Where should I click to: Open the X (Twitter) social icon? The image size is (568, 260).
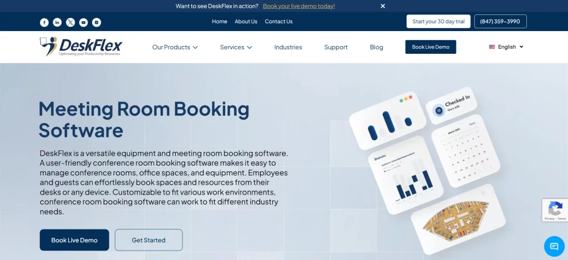pyautogui.click(x=70, y=22)
